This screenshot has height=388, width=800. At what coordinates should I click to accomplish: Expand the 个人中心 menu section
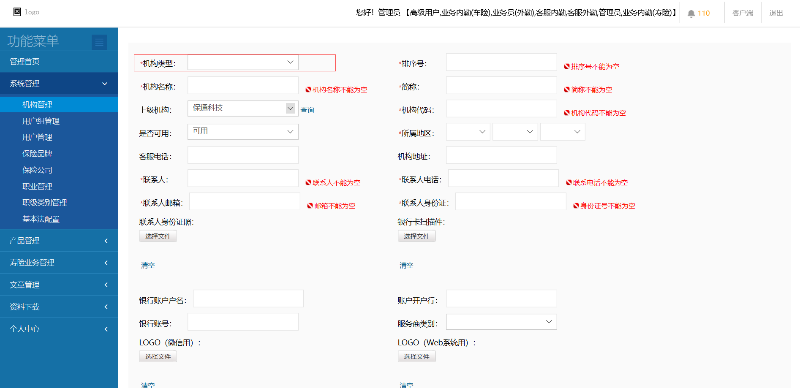[59, 329]
